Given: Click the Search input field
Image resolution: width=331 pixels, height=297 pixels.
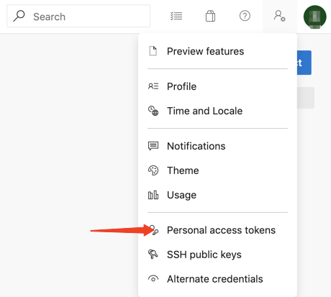Looking at the screenshot, I should (78, 16).
